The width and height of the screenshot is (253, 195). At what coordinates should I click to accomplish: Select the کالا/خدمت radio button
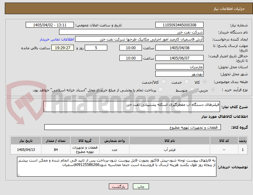164,82
